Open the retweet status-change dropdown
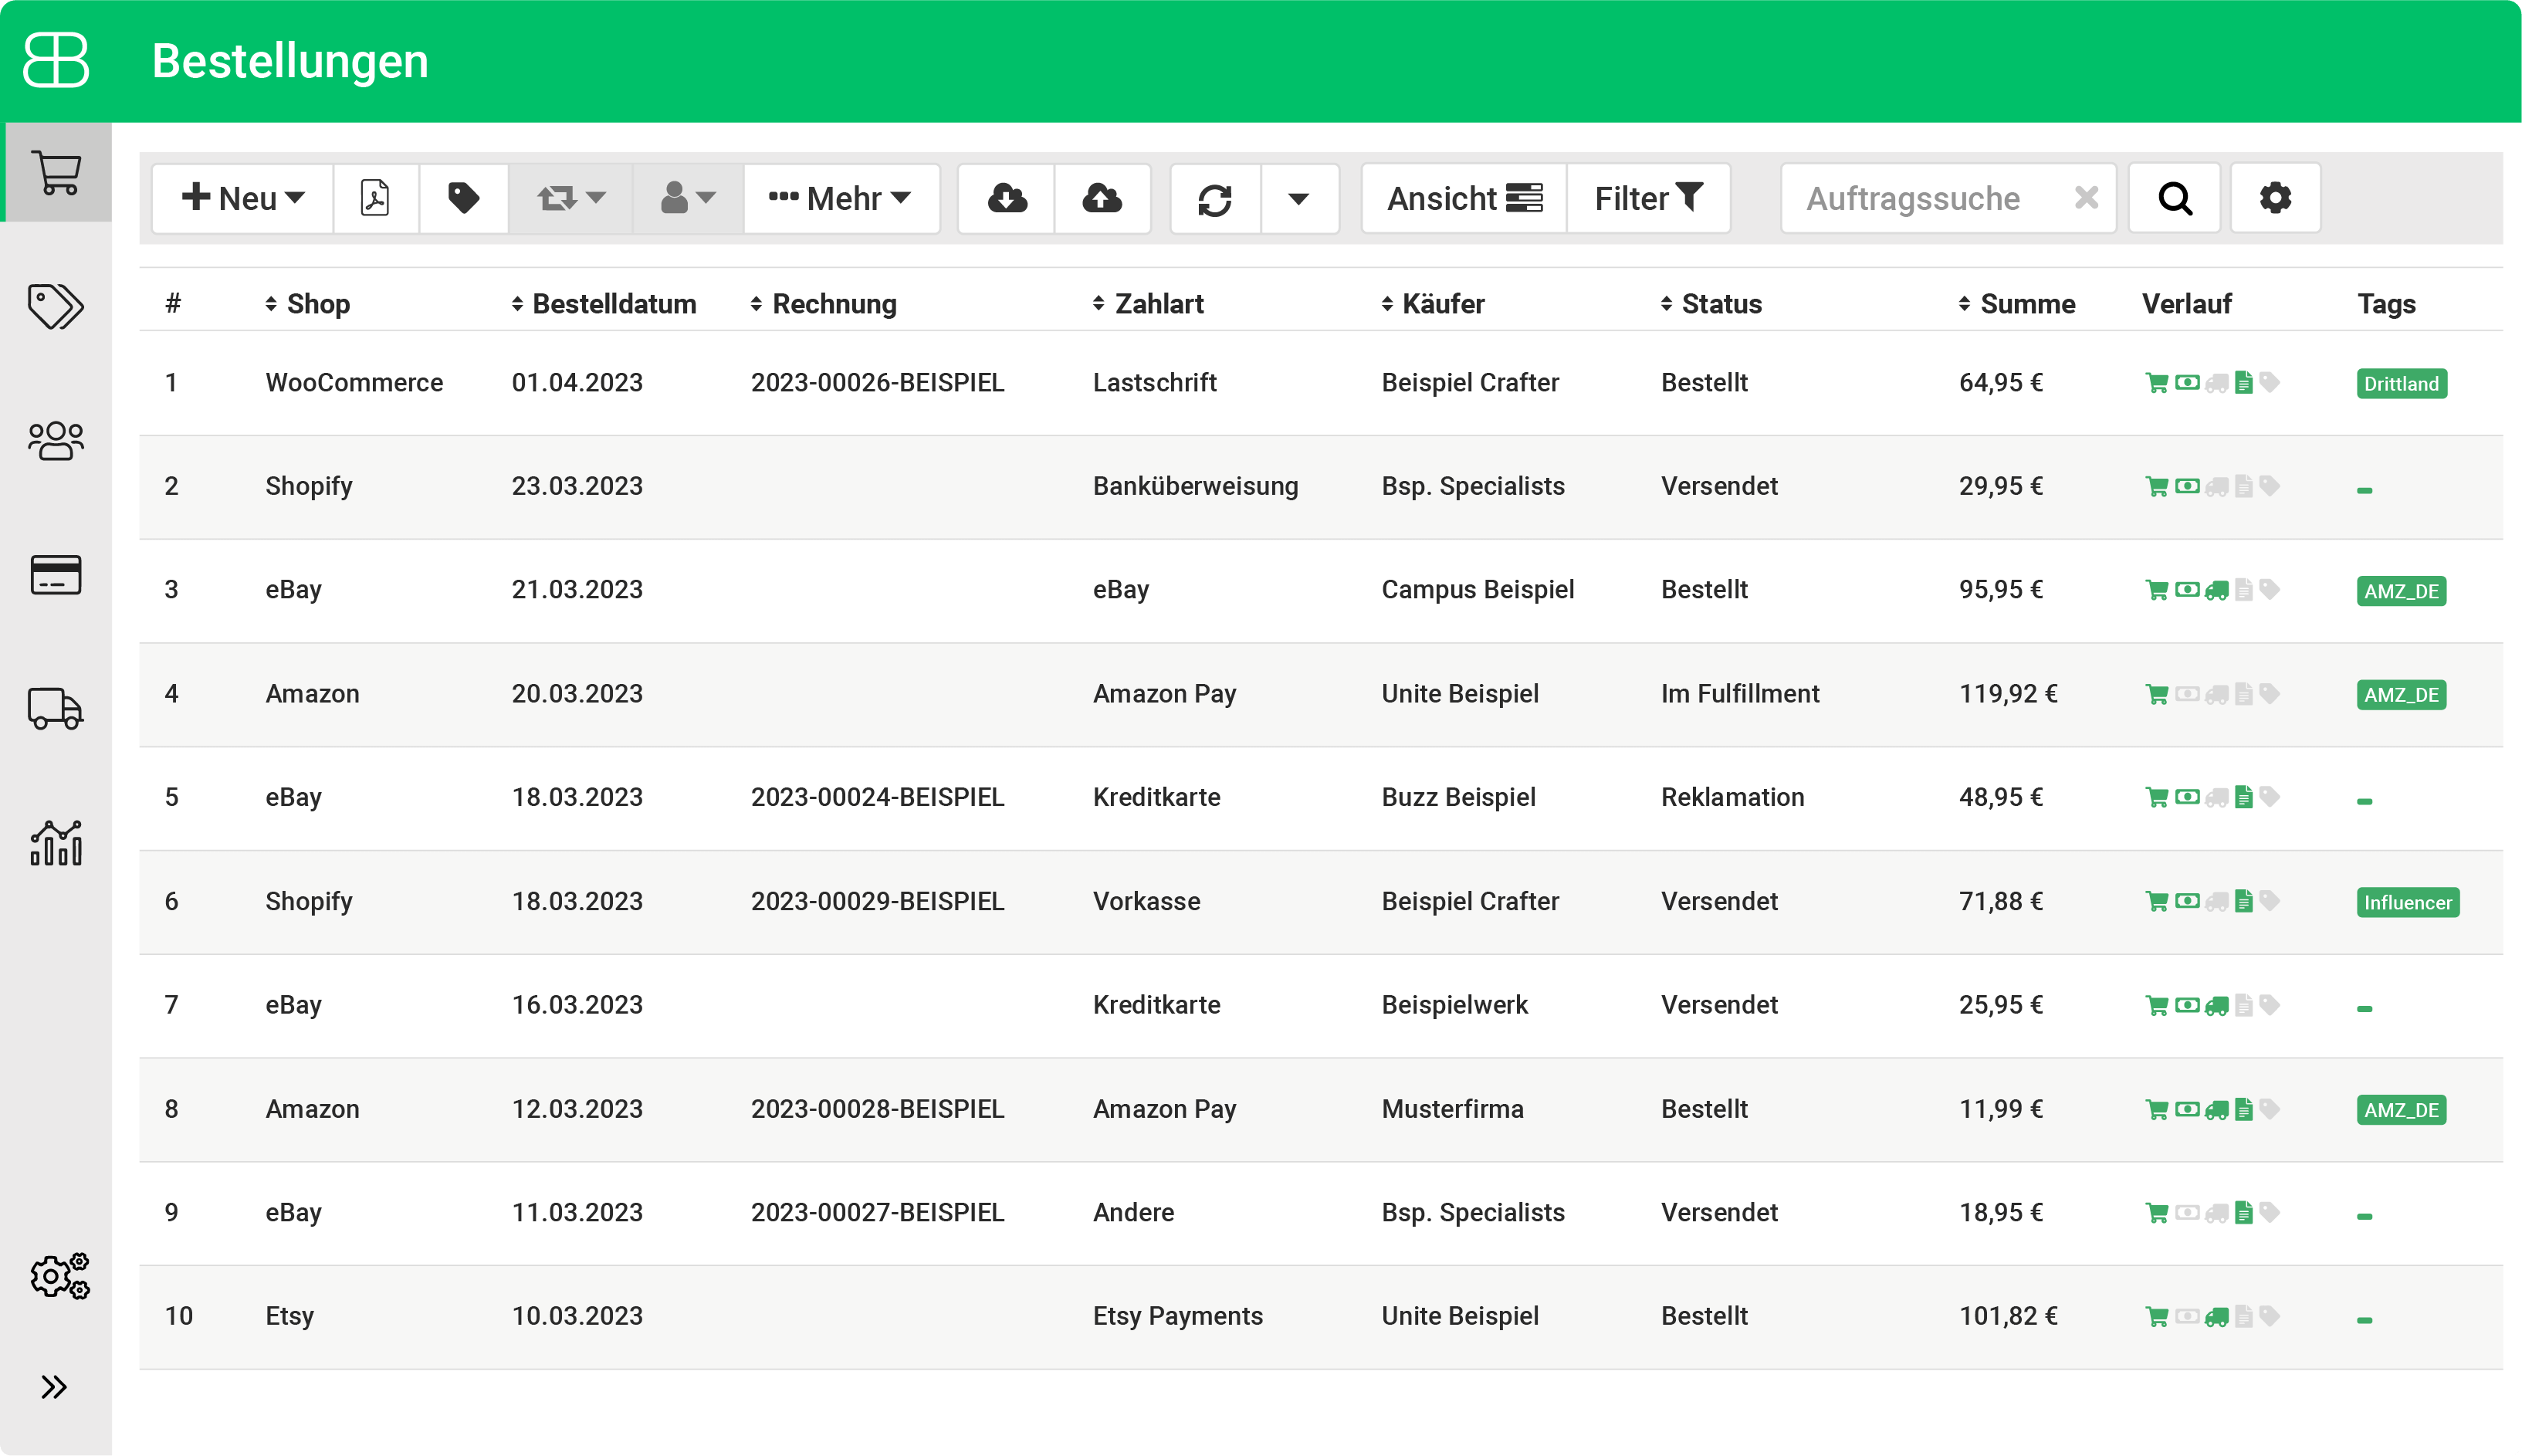 [x=570, y=198]
